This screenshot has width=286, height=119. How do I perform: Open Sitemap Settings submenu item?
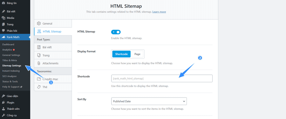tap(12, 66)
